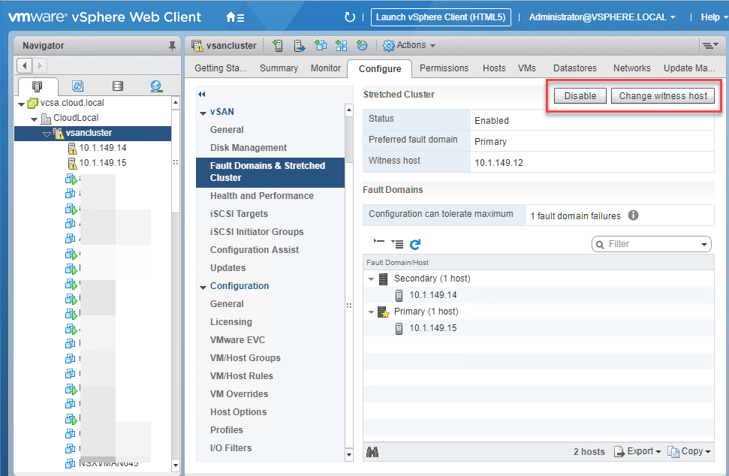Open the VMs and Templates navigator icon
This screenshot has width=729, height=476.
tap(78, 86)
